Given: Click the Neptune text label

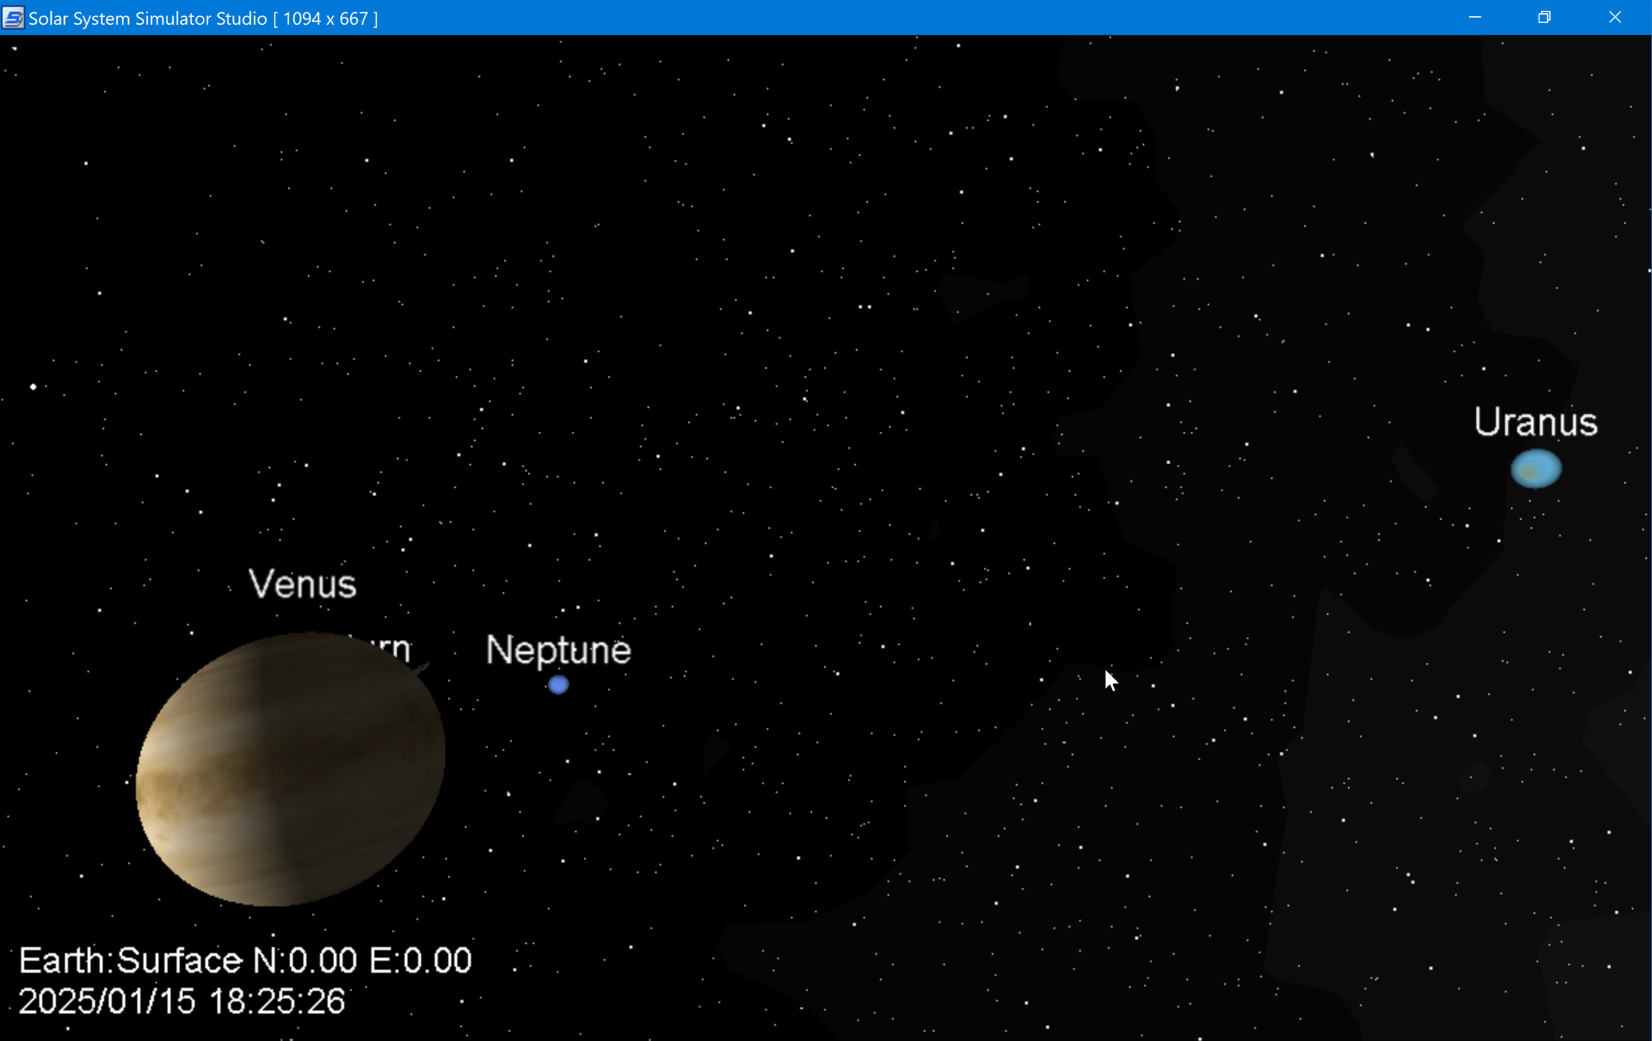Looking at the screenshot, I should coord(558,650).
